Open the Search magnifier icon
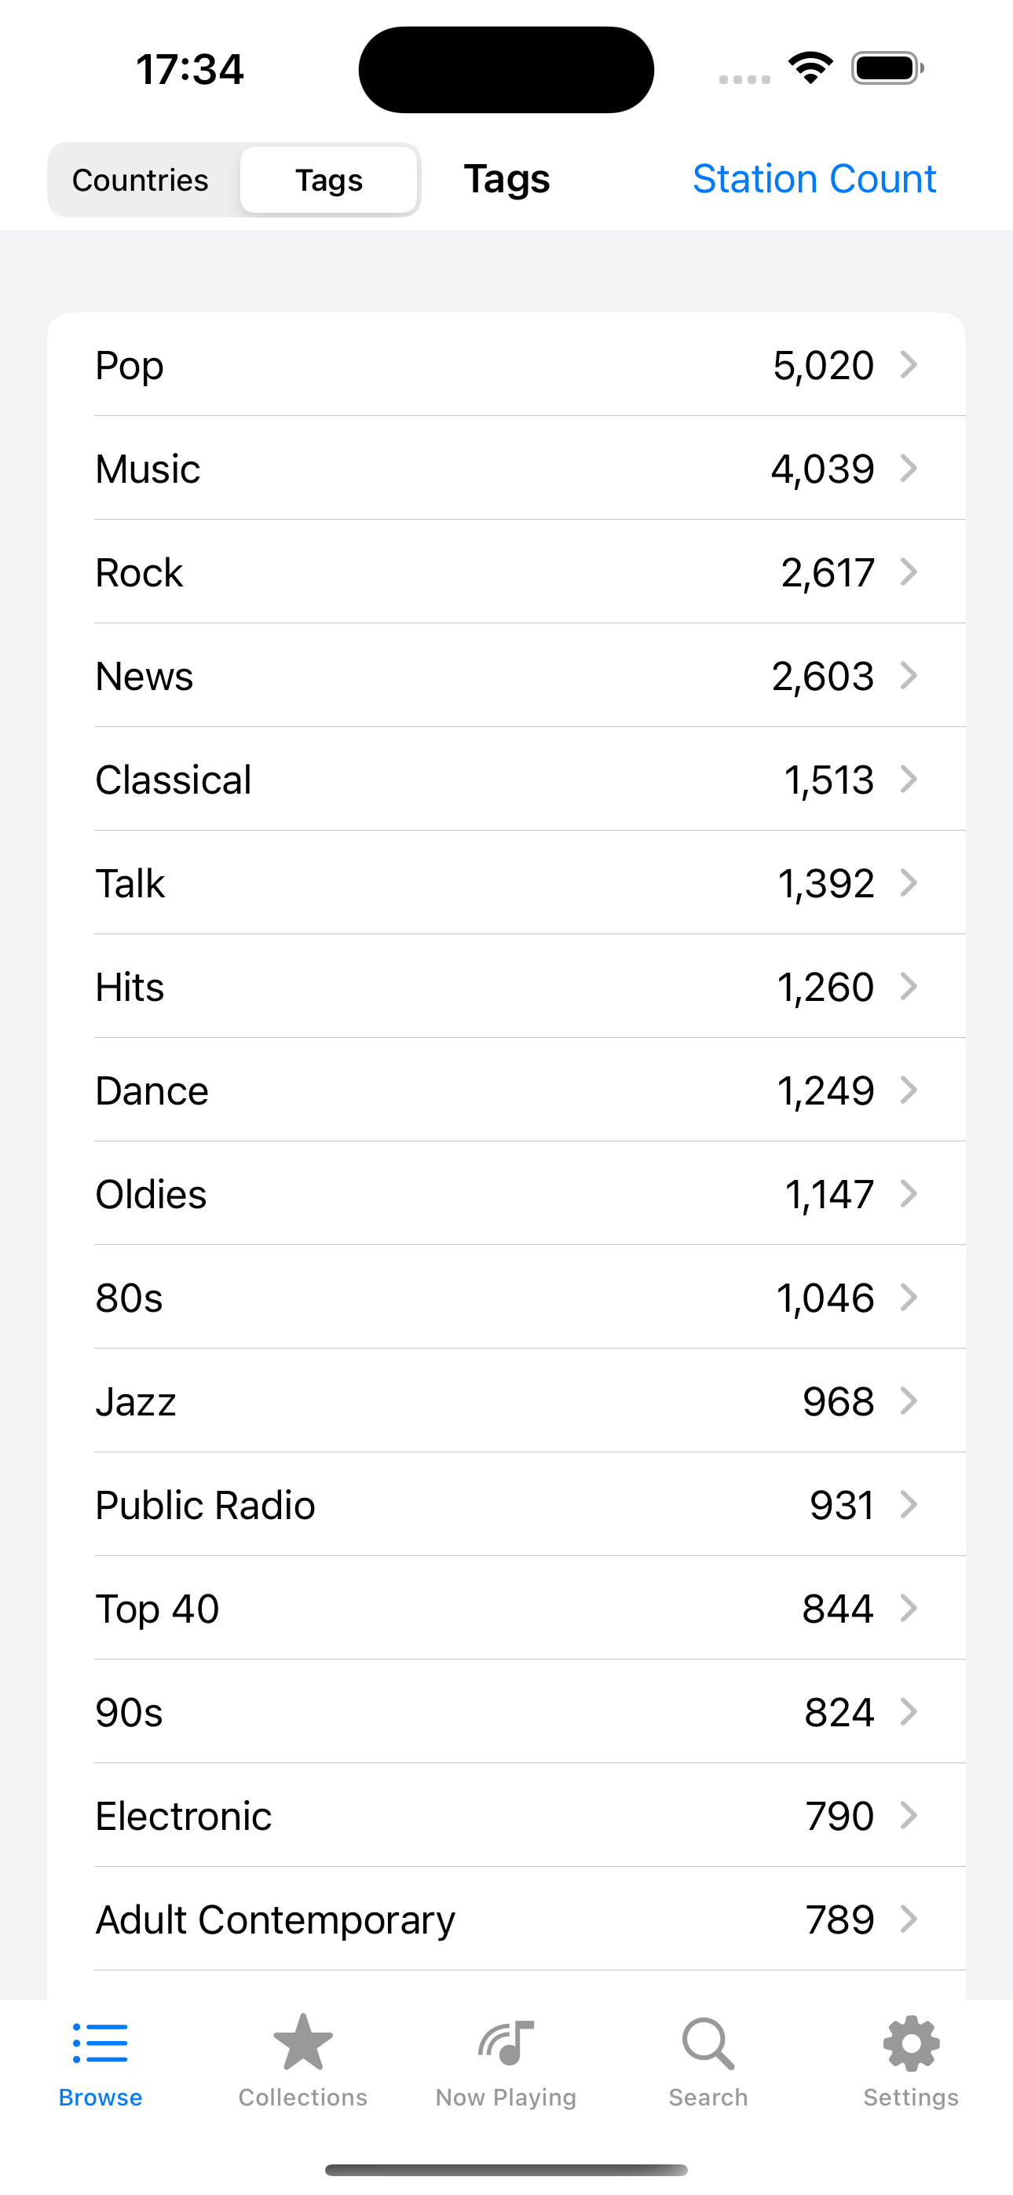The width and height of the screenshot is (1013, 2195). pos(708,2043)
